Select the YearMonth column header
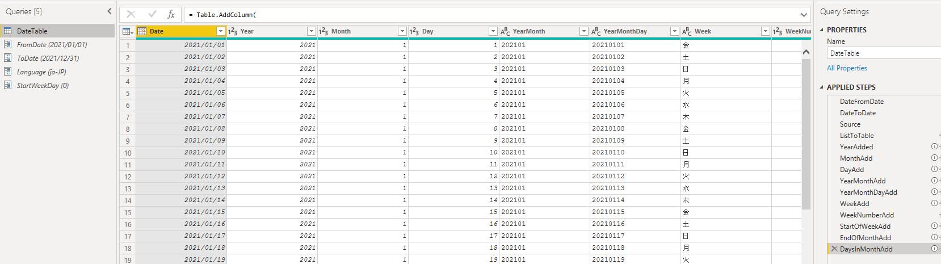 (545, 31)
